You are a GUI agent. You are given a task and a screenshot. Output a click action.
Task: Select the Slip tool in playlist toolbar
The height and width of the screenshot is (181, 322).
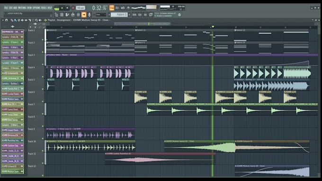tap(26, 20)
